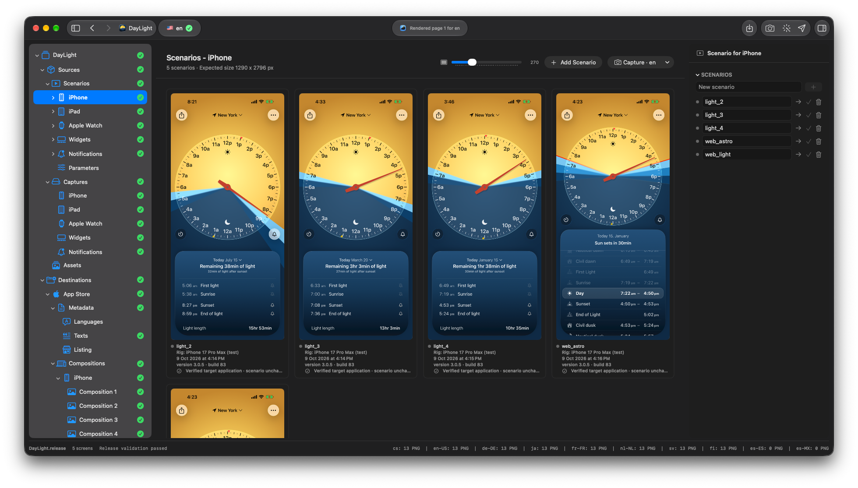Click the ellipsis icon in light_3 preview

(x=402, y=115)
